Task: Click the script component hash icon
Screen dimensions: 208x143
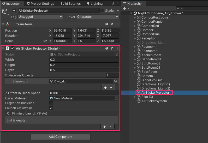Action: point(8,48)
